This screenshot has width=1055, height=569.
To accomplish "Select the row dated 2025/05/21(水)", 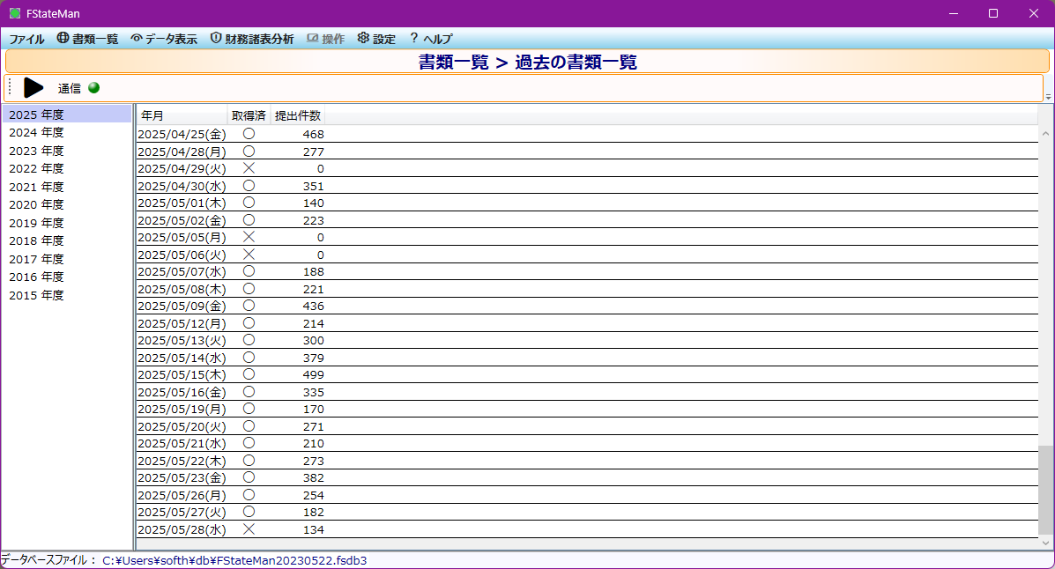I will click(x=587, y=443).
